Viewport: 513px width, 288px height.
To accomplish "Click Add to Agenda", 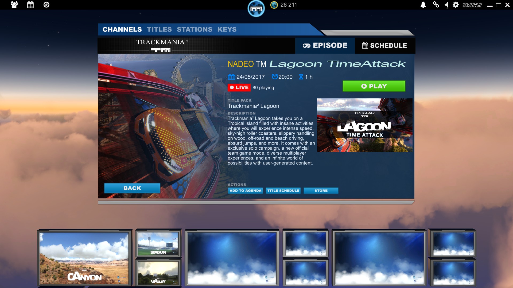I will (x=246, y=191).
